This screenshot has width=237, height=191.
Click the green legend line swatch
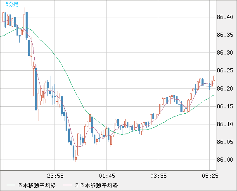click(67, 185)
